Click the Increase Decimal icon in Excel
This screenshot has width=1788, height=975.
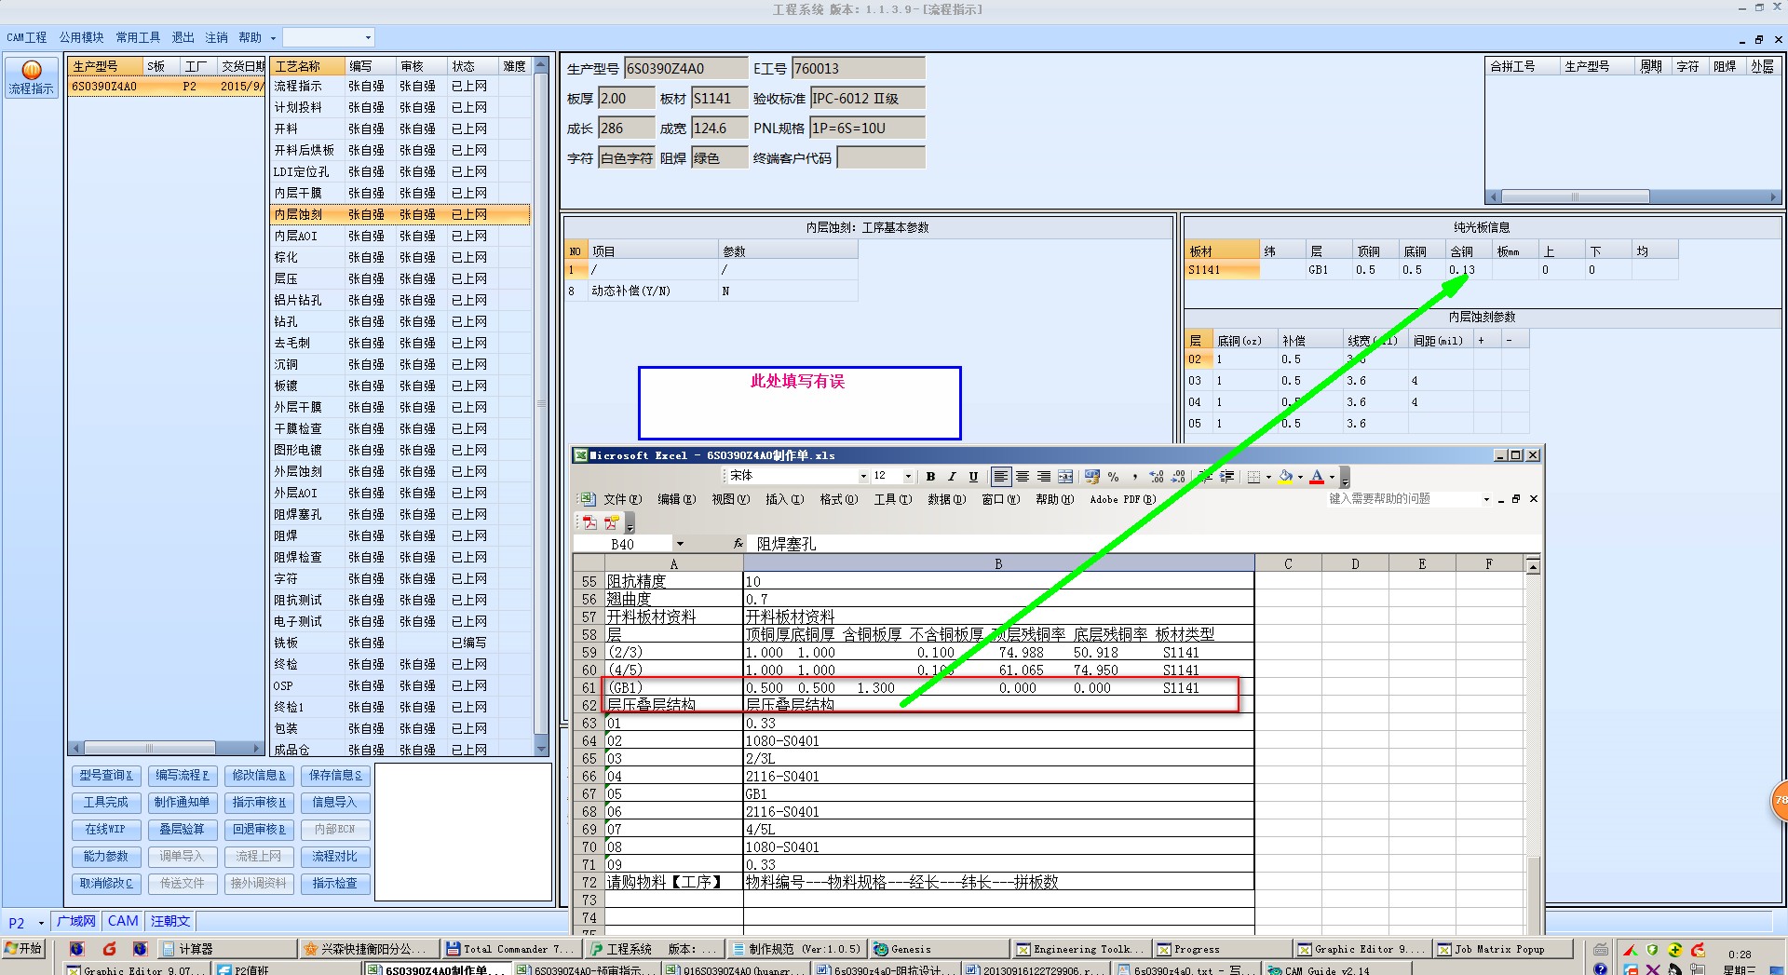click(1157, 477)
